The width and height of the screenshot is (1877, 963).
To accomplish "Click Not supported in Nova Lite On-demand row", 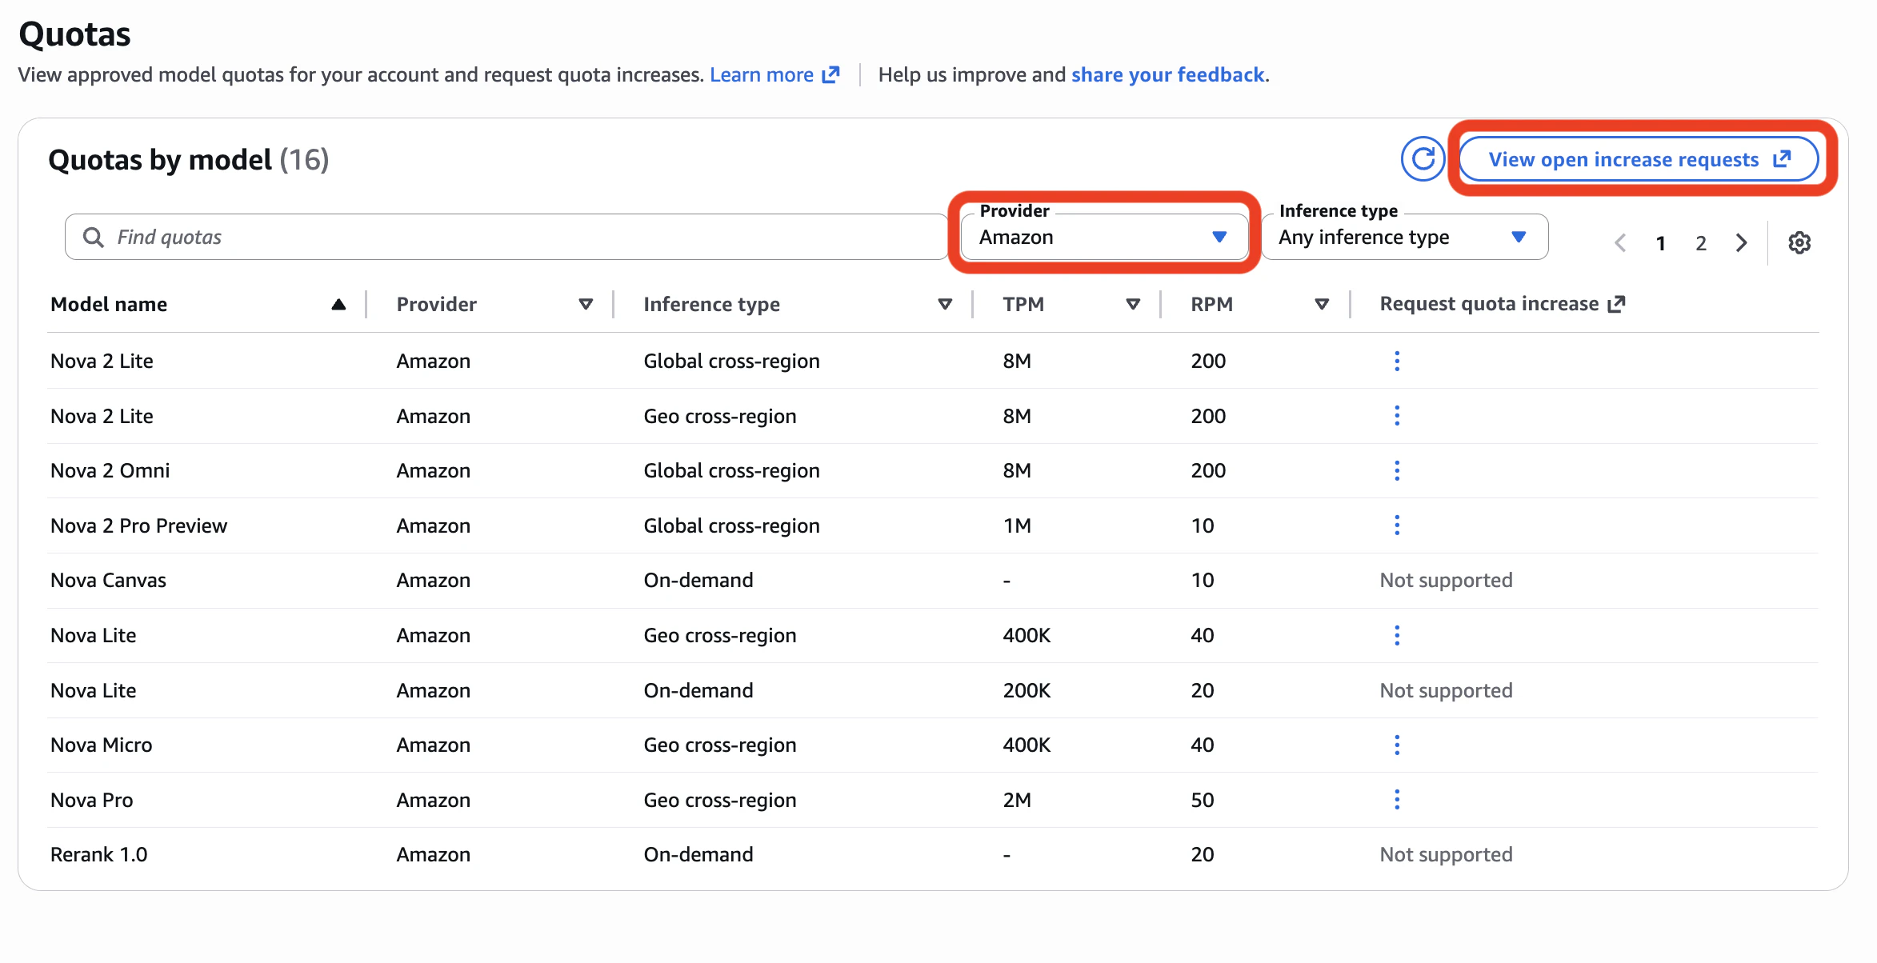I will coord(1446,690).
